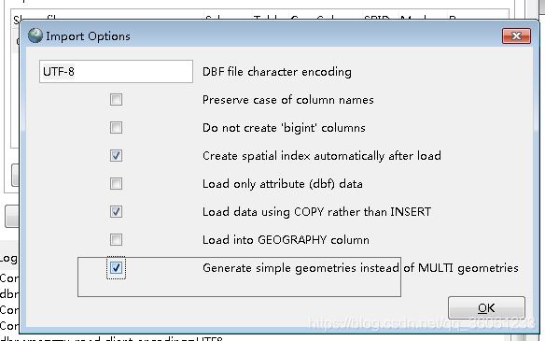Close the Import Options dialog
This screenshot has width=545, height=341.
(516, 36)
